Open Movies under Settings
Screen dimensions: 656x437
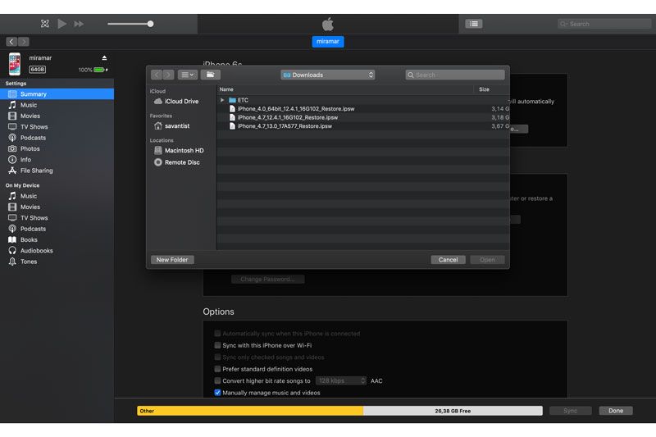[57, 116]
